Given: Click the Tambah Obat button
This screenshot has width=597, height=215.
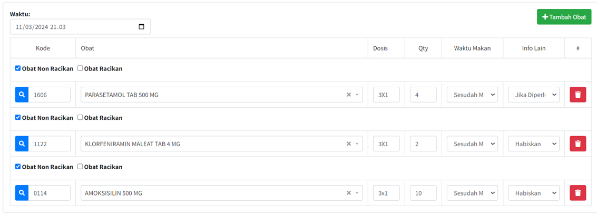Looking at the screenshot, I should click(564, 17).
